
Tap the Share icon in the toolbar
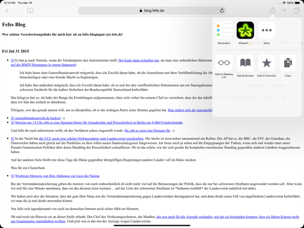273,10
